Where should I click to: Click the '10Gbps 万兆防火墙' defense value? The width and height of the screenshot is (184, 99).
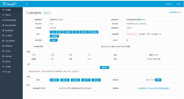[154, 59]
